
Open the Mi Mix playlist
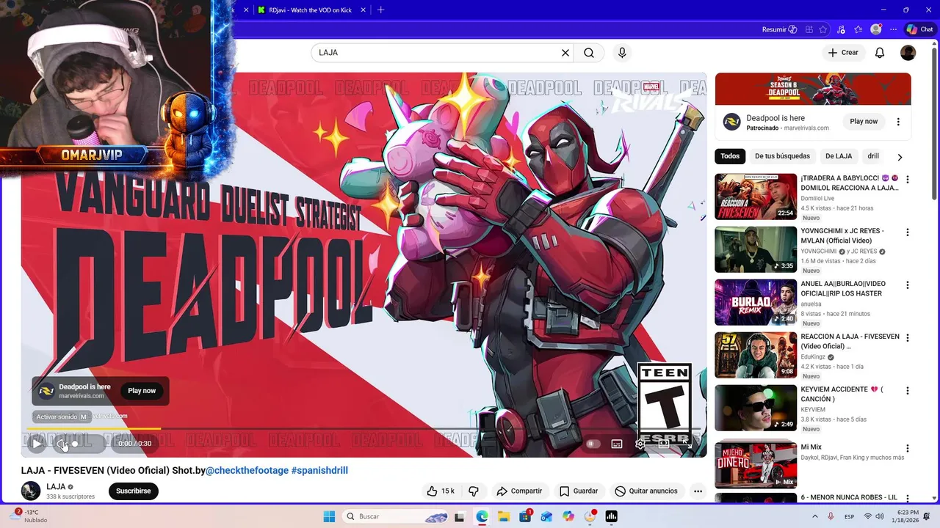tap(756, 464)
